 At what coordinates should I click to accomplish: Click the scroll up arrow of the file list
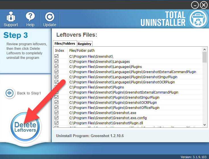[204, 49]
